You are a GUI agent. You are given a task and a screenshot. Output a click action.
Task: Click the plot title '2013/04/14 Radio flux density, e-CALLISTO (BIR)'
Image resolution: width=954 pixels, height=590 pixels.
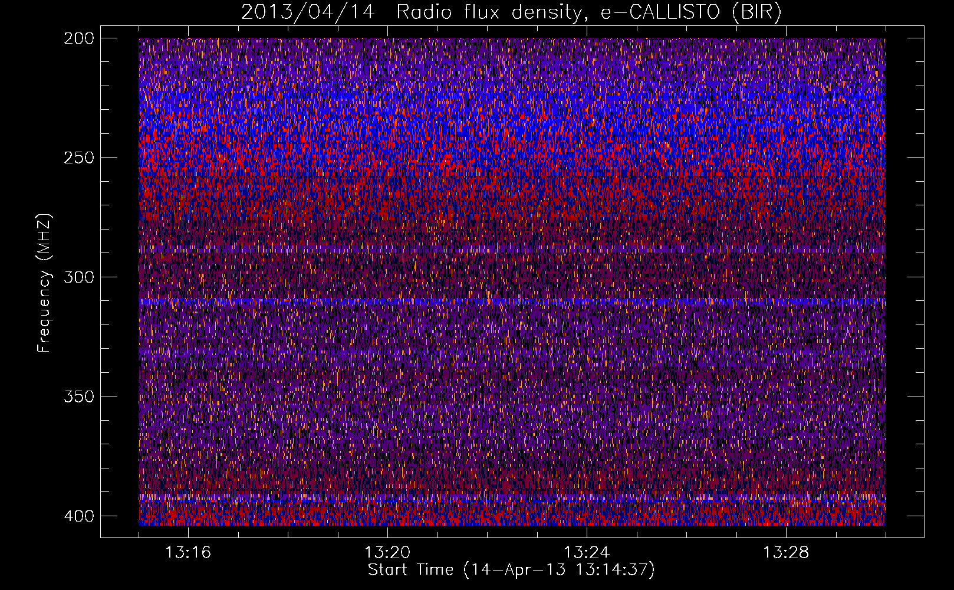coord(511,12)
